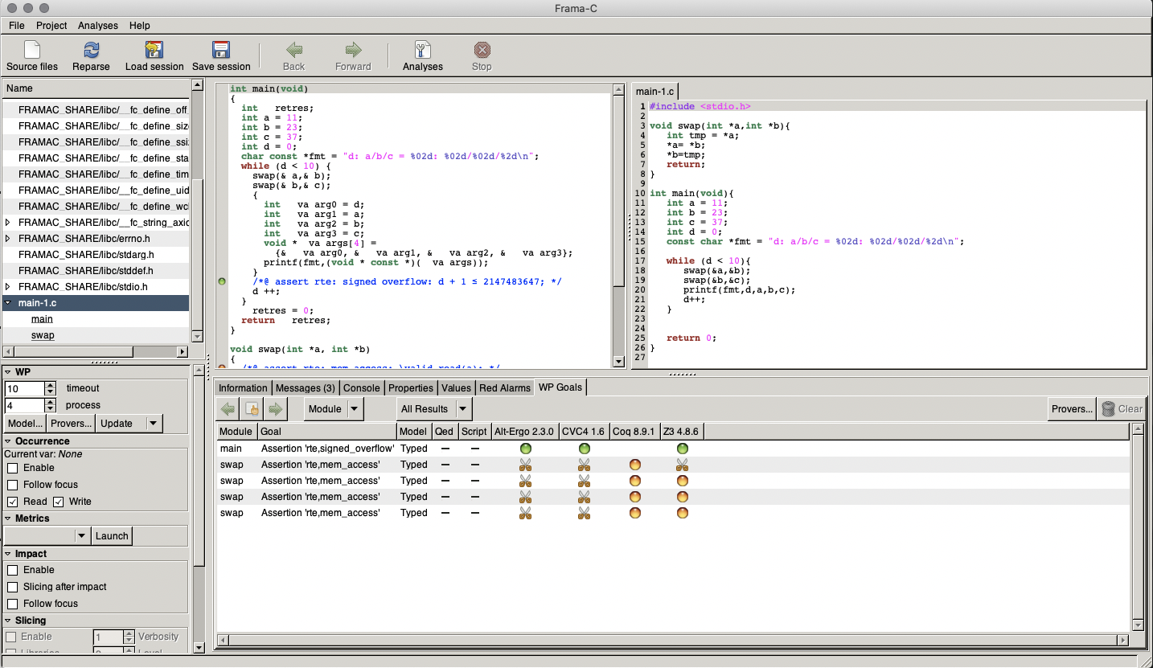Open the Module dropdown in WP Goals

click(x=334, y=409)
